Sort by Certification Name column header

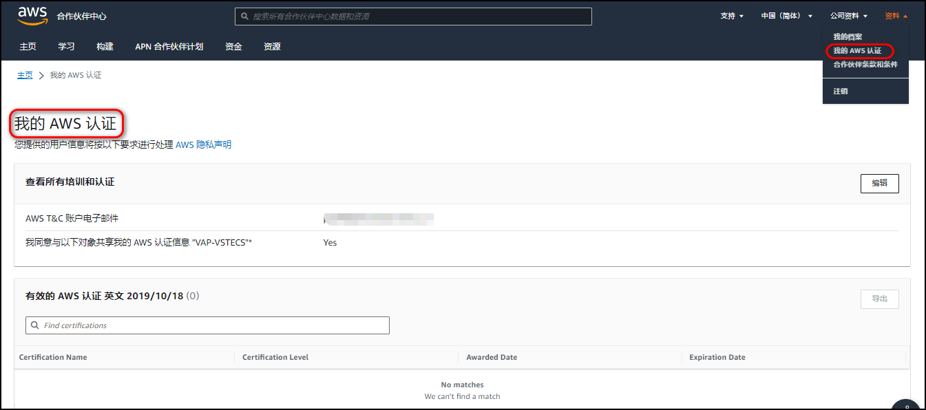[x=53, y=357]
